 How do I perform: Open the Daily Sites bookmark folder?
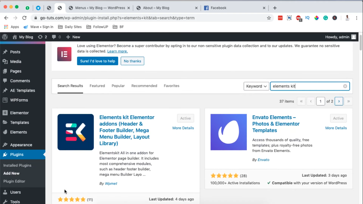tap(70, 27)
